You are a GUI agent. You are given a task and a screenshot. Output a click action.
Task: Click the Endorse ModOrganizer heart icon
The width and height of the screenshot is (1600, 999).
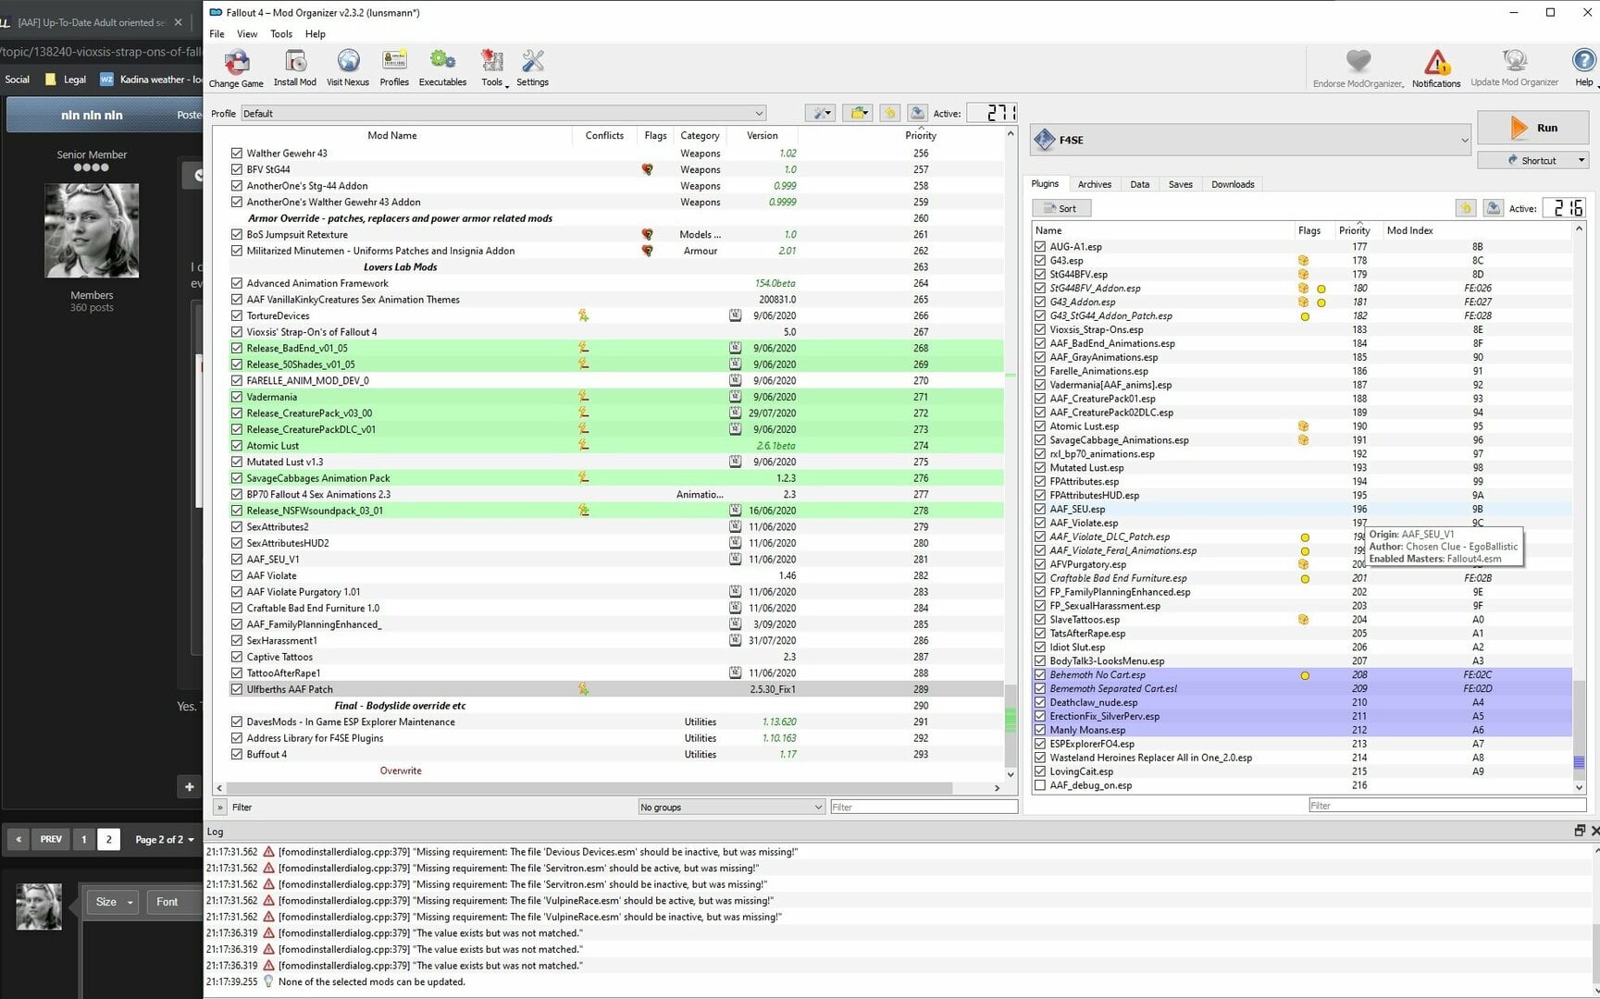(x=1358, y=62)
